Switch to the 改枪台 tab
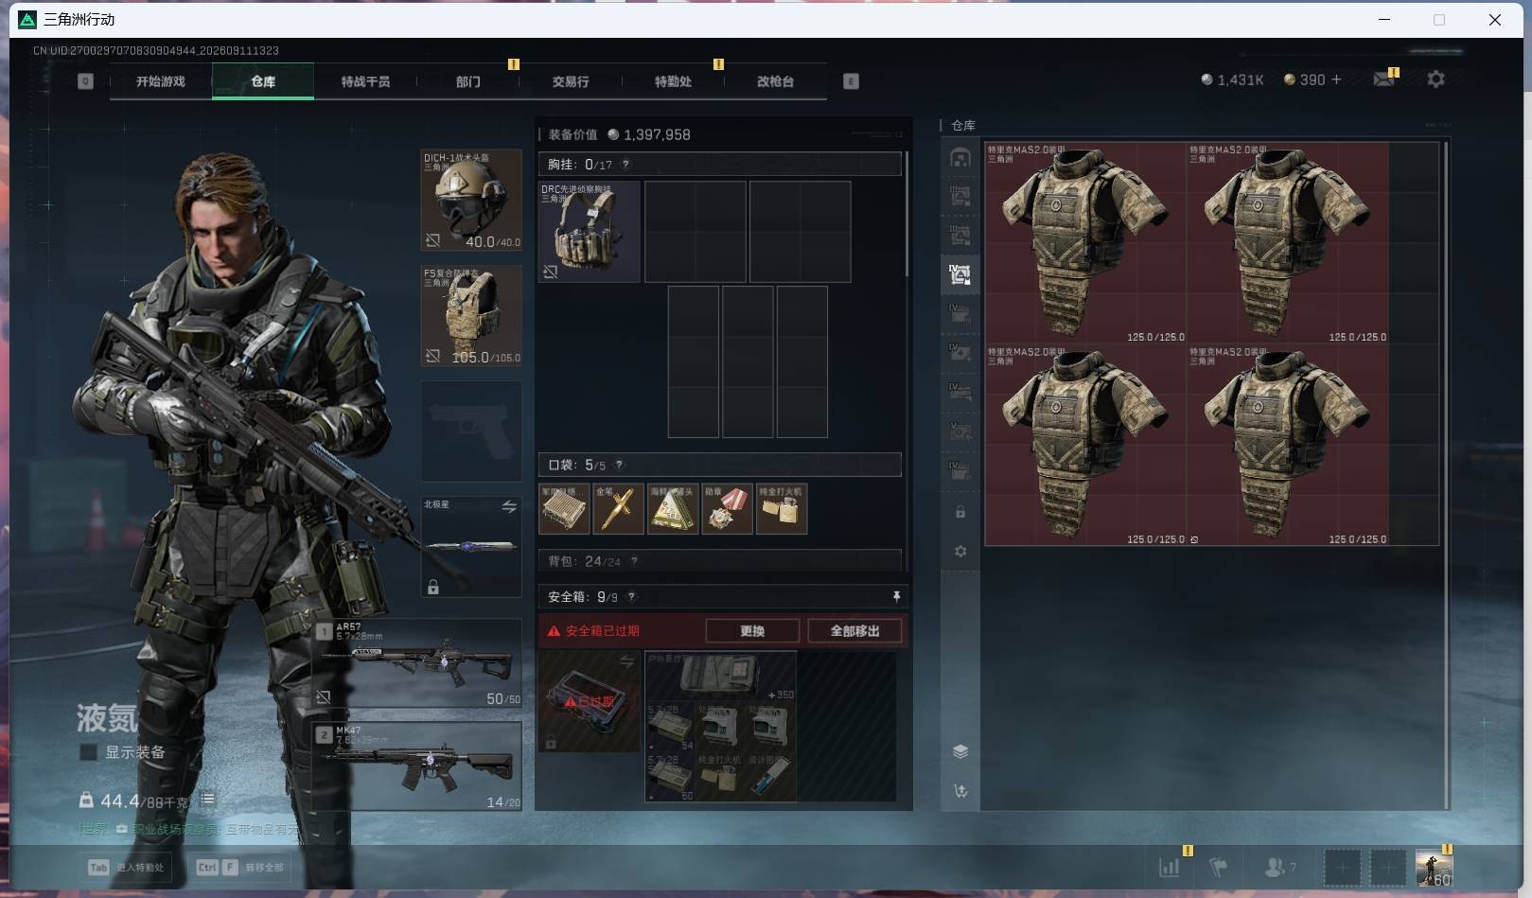The image size is (1532, 898). 775,81
